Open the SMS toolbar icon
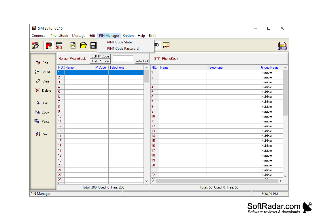The width and height of the screenshot is (319, 221). coord(59,45)
